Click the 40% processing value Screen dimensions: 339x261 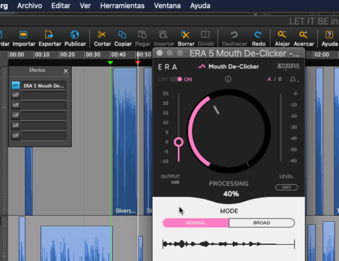231,194
